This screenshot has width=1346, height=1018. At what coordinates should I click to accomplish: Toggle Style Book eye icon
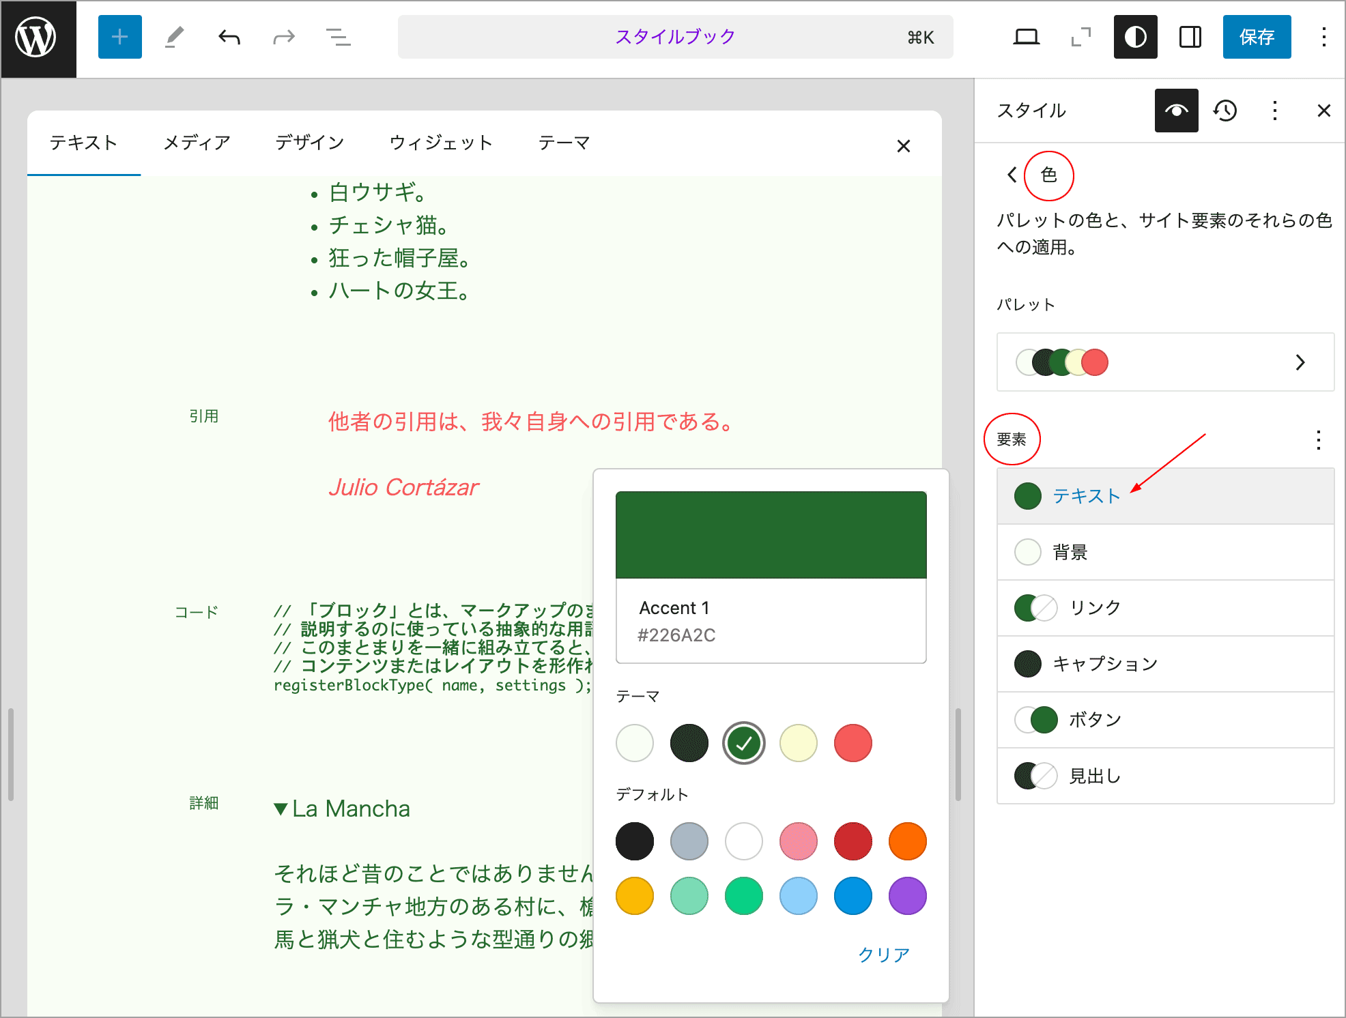(1176, 111)
